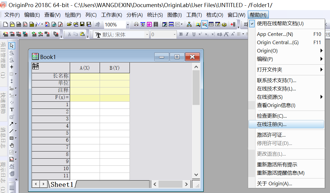Click 关于 Origin(A)... menu entry
Image resolution: width=330 pixels, height=193 pixels.
pos(286,184)
